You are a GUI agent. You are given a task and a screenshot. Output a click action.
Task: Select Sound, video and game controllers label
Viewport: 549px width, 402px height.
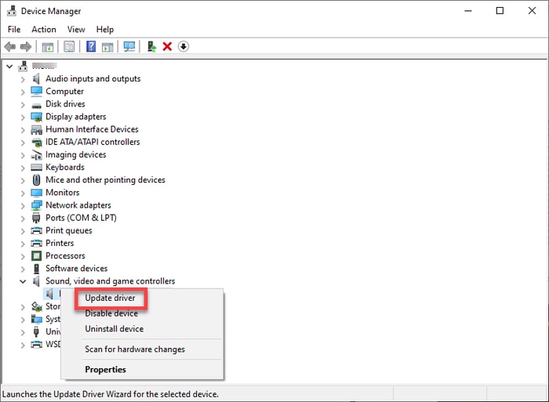(110, 281)
